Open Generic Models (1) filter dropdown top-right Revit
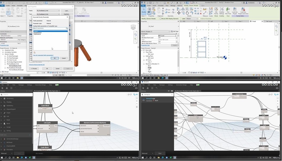Screen dimensions: 282x161 (x=155, y=32)
